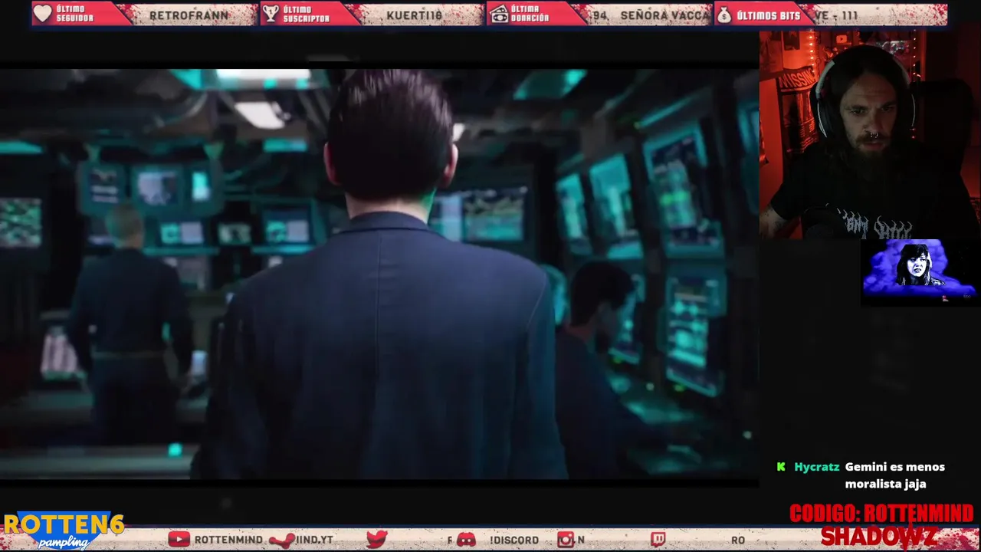The image size is (981, 552).
Task: Click the cash register icon beside Última Donación
Action: coord(500,14)
